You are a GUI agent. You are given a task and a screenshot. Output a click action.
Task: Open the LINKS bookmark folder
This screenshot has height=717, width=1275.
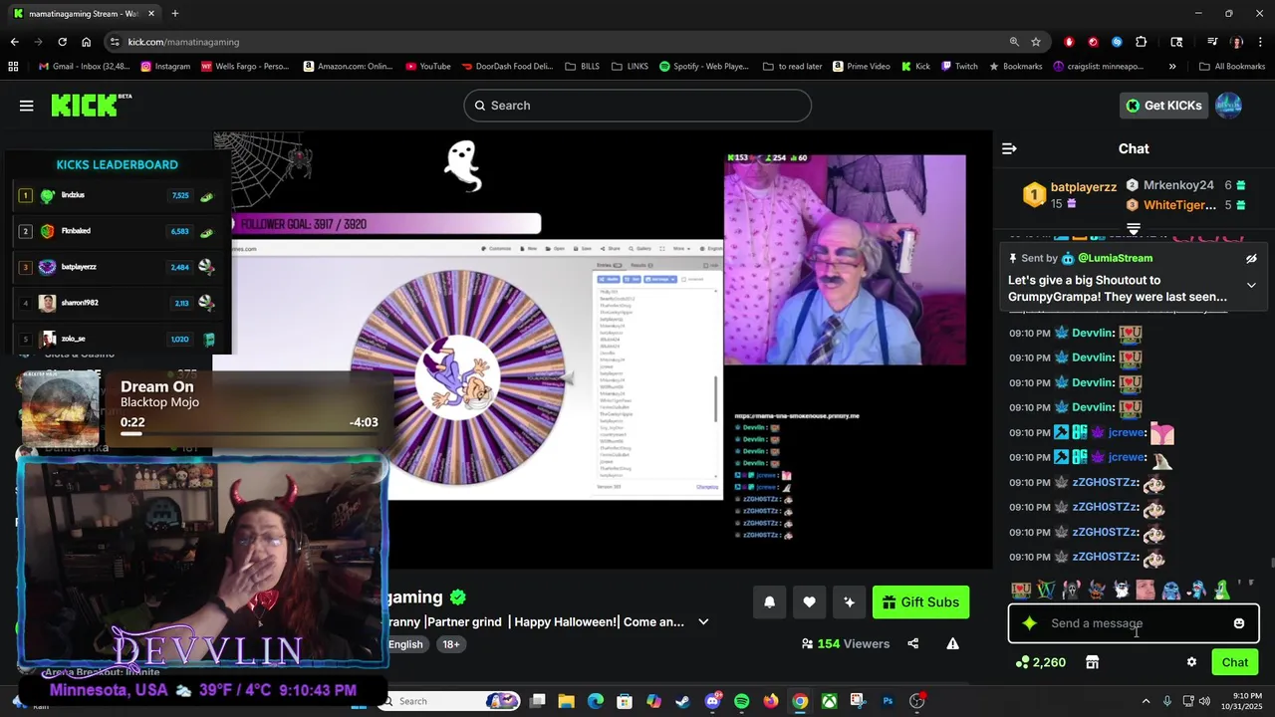point(630,67)
